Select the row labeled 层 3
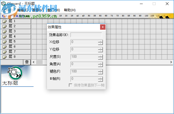174x114 pixels. tap(16, 31)
